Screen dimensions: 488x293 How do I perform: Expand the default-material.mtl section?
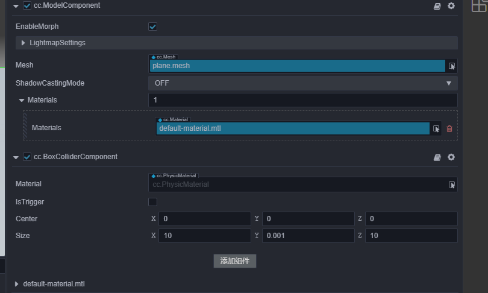[x=16, y=283]
